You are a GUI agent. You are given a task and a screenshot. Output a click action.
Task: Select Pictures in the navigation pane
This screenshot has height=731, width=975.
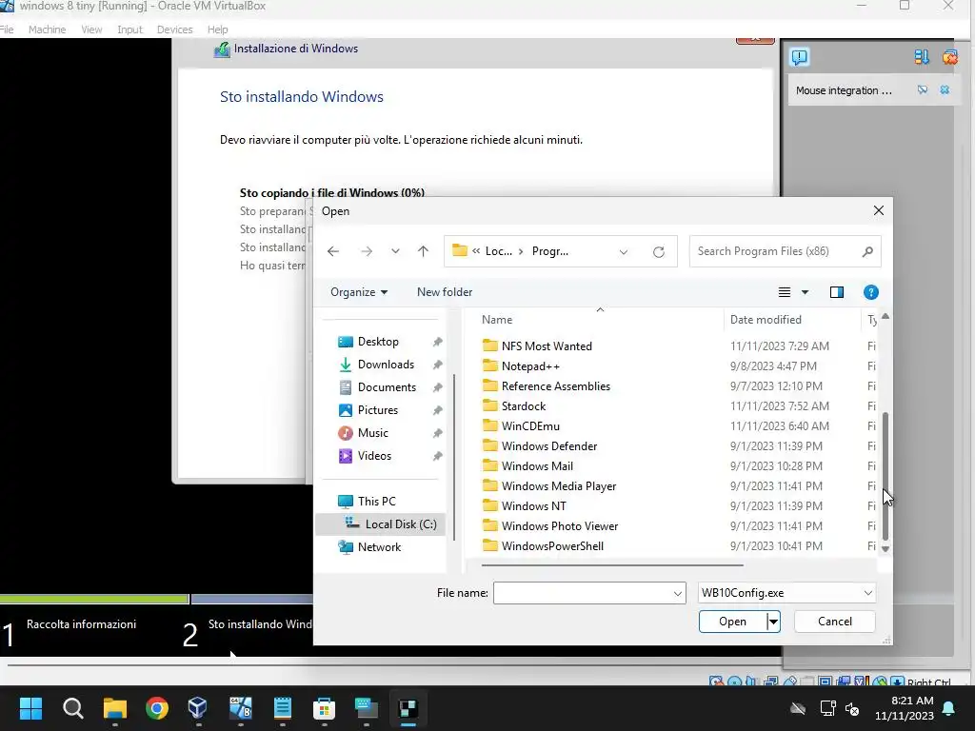tap(377, 410)
